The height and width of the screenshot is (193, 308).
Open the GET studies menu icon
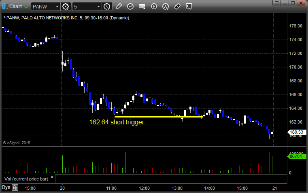pos(142,6)
